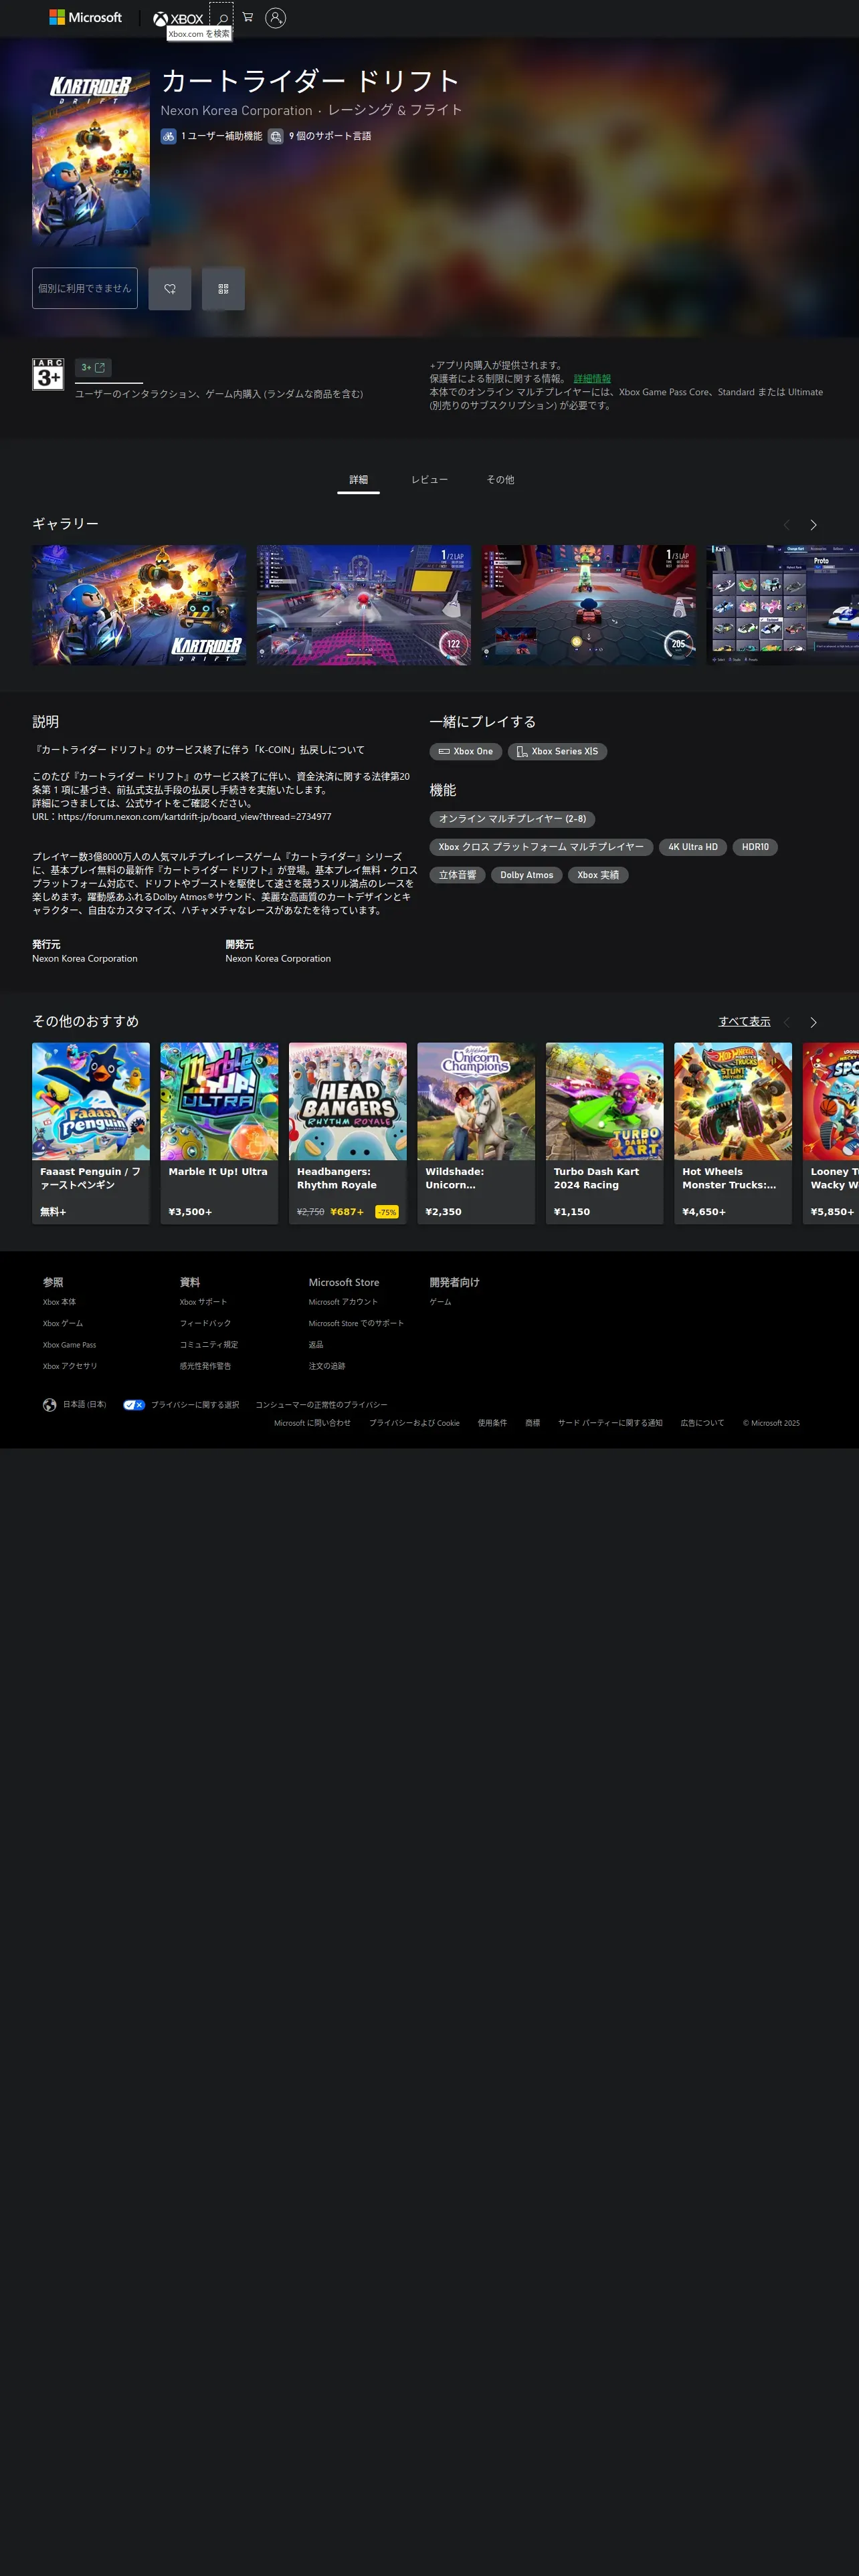Click すべて表示 for recommendations
859x2576 pixels.
coord(744,1022)
